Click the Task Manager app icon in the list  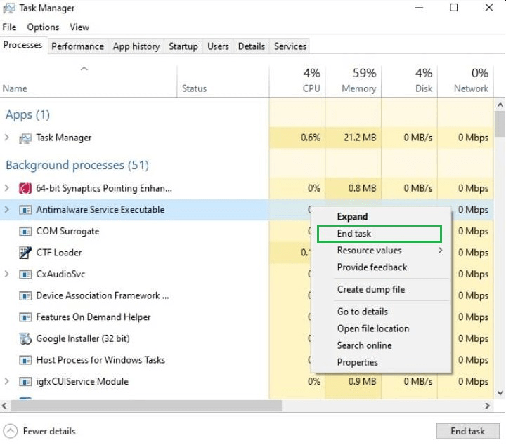point(25,138)
